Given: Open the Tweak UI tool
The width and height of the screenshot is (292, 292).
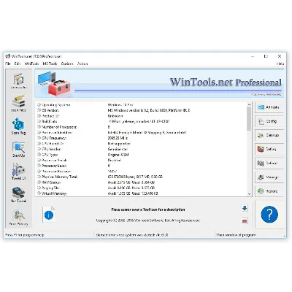Looking at the screenshot, I should (x=19, y=172).
